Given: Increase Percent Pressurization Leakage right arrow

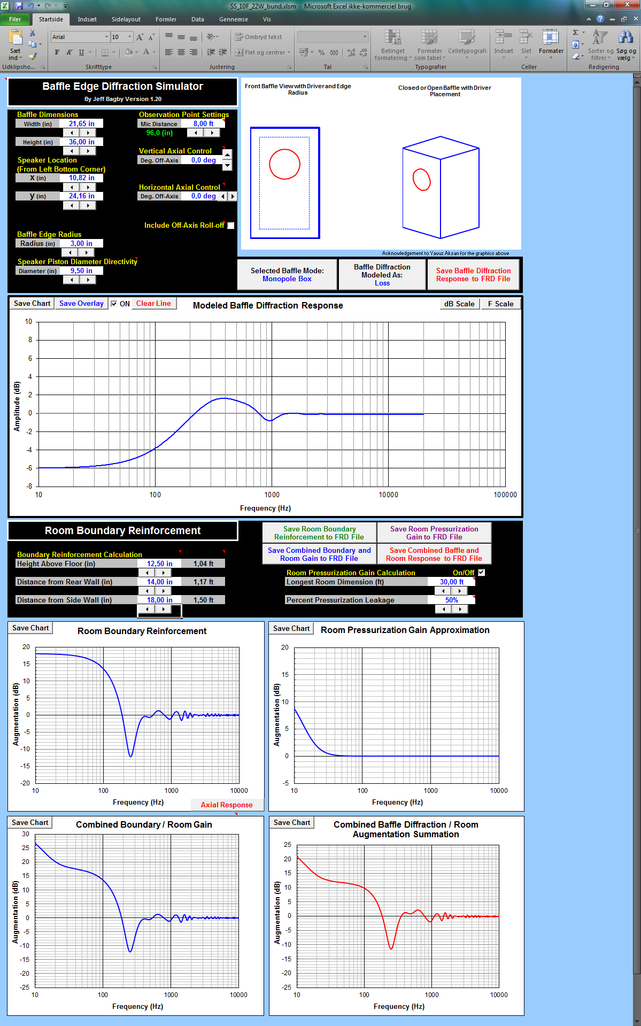Looking at the screenshot, I should tap(459, 609).
